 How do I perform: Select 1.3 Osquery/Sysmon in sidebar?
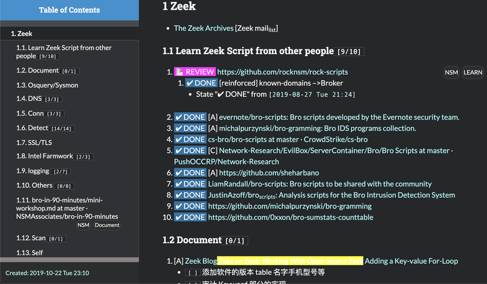47,85
